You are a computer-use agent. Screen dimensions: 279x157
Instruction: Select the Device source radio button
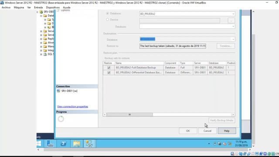(107, 20)
